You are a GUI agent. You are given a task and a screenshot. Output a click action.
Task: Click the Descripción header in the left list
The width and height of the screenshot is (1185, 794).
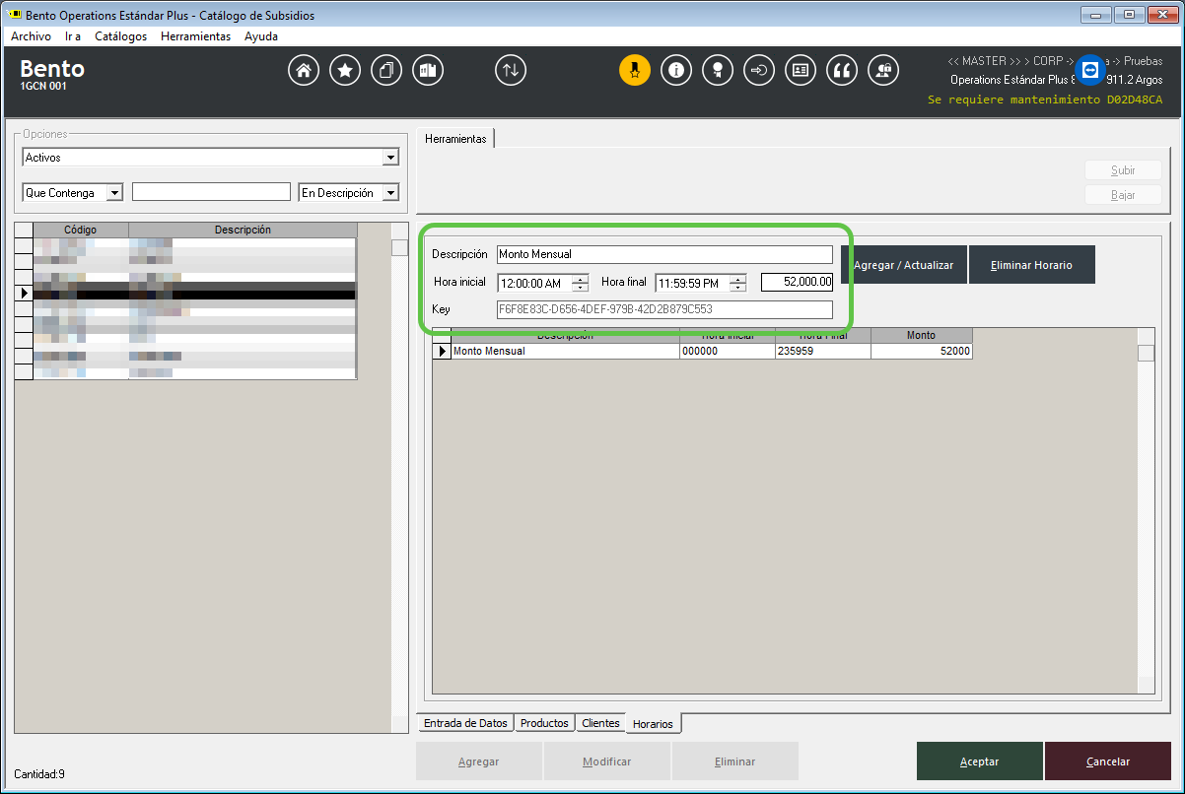[x=243, y=231]
